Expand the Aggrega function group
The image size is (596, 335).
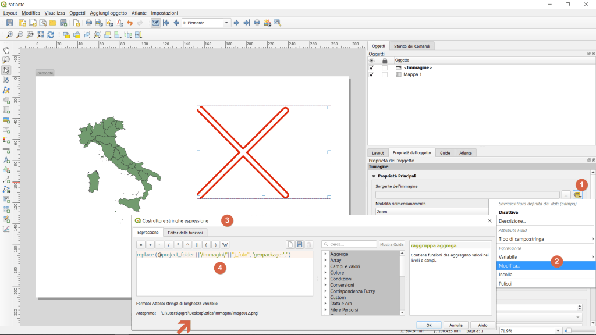pos(326,254)
